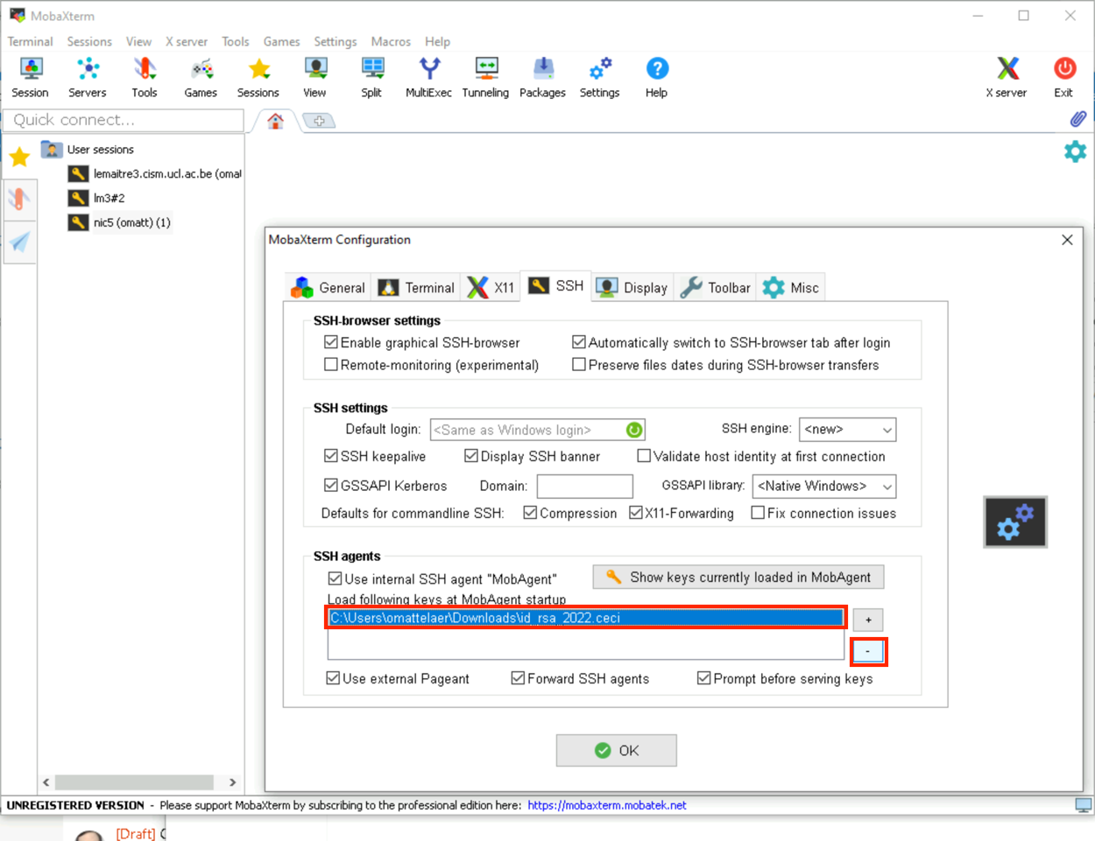Open the Tools toolbar icon
1095x841 pixels.
tap(145, 77)
